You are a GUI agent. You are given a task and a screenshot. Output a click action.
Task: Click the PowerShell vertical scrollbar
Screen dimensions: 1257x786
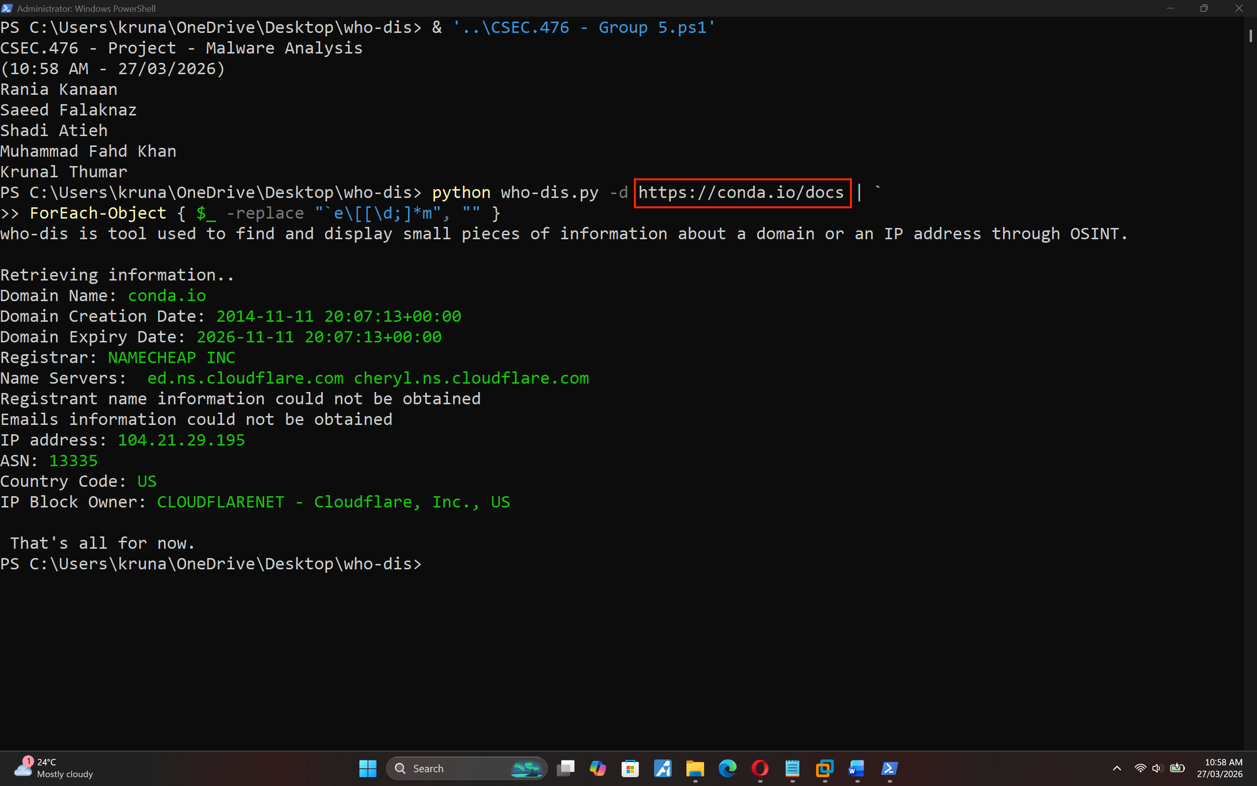pyautogui.click(x=1250, y=36)
